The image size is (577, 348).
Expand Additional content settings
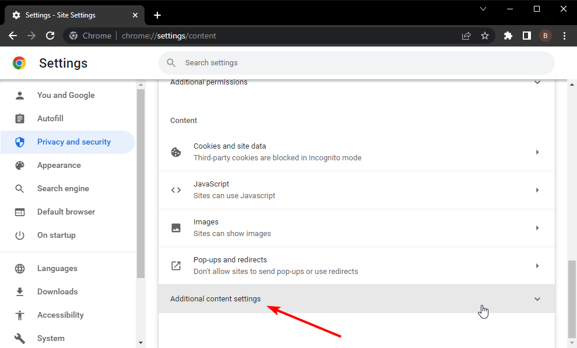click(356, 298)
